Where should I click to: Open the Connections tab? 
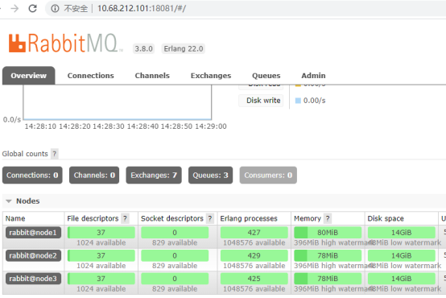point(90,76)
